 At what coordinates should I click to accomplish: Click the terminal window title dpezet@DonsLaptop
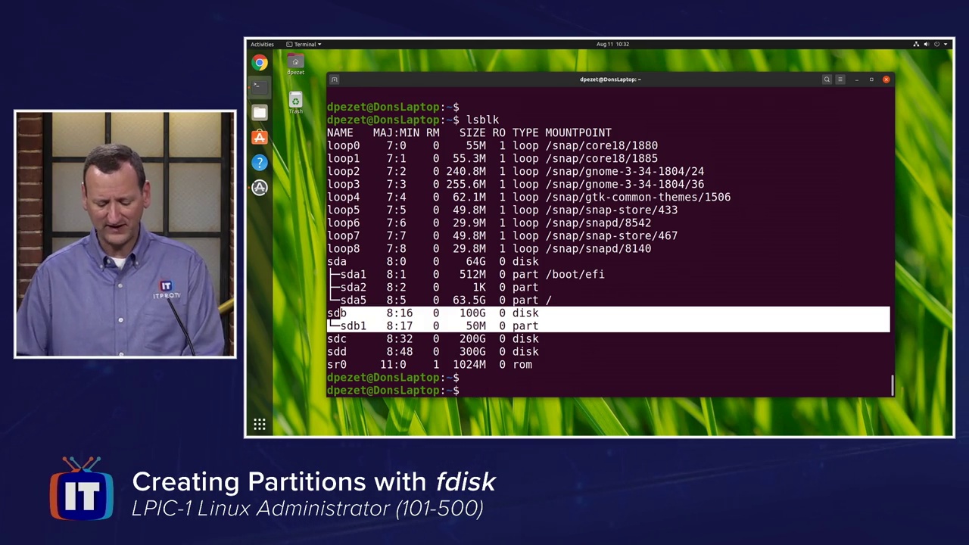coord(610,79)
